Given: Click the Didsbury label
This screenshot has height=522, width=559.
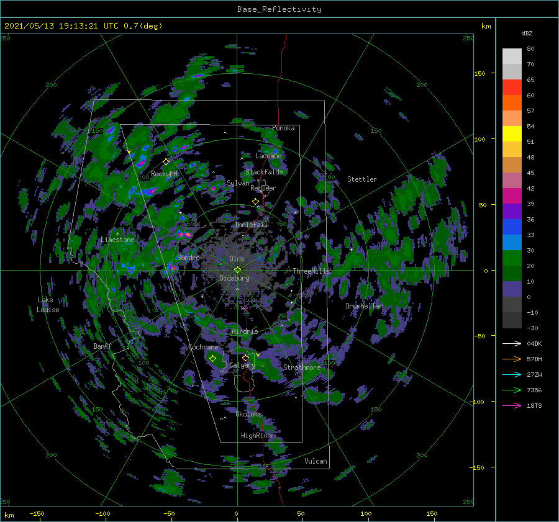Looking at the screenshot, I should coord(235,278).
